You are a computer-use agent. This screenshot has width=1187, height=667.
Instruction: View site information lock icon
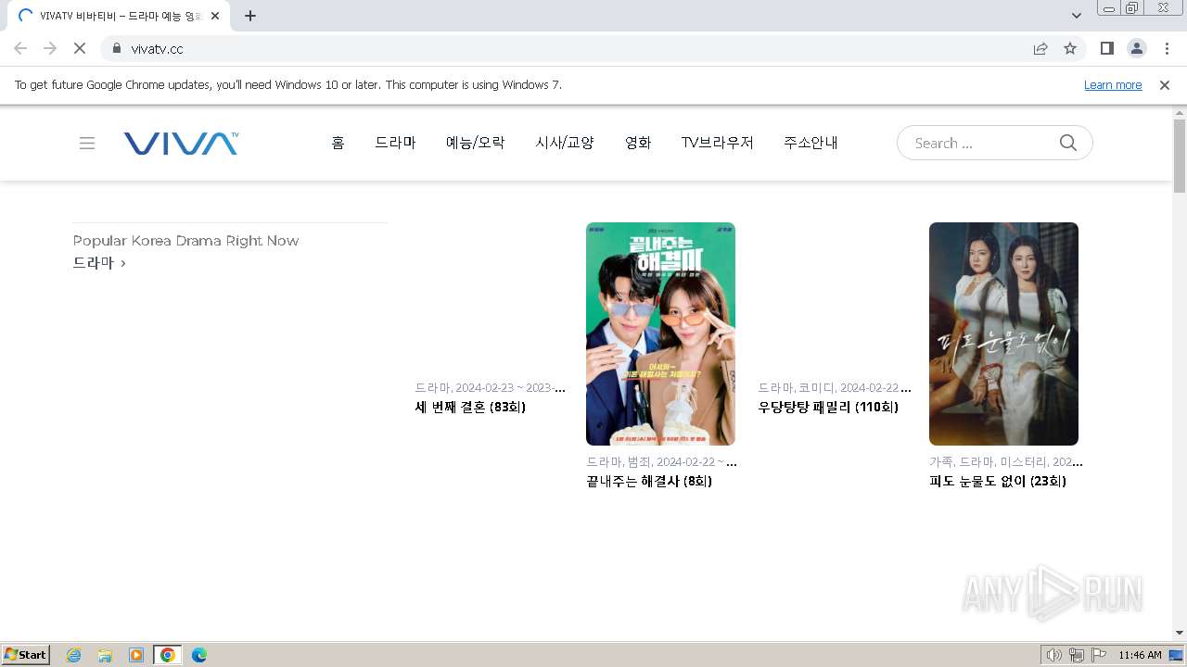(x=117, y=48)
